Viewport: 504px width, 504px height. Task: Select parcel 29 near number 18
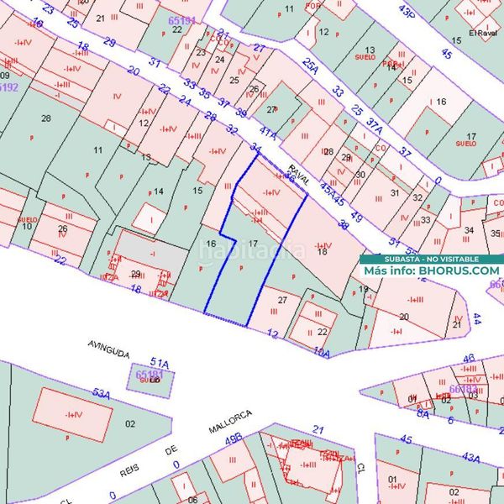click(135, 274)
